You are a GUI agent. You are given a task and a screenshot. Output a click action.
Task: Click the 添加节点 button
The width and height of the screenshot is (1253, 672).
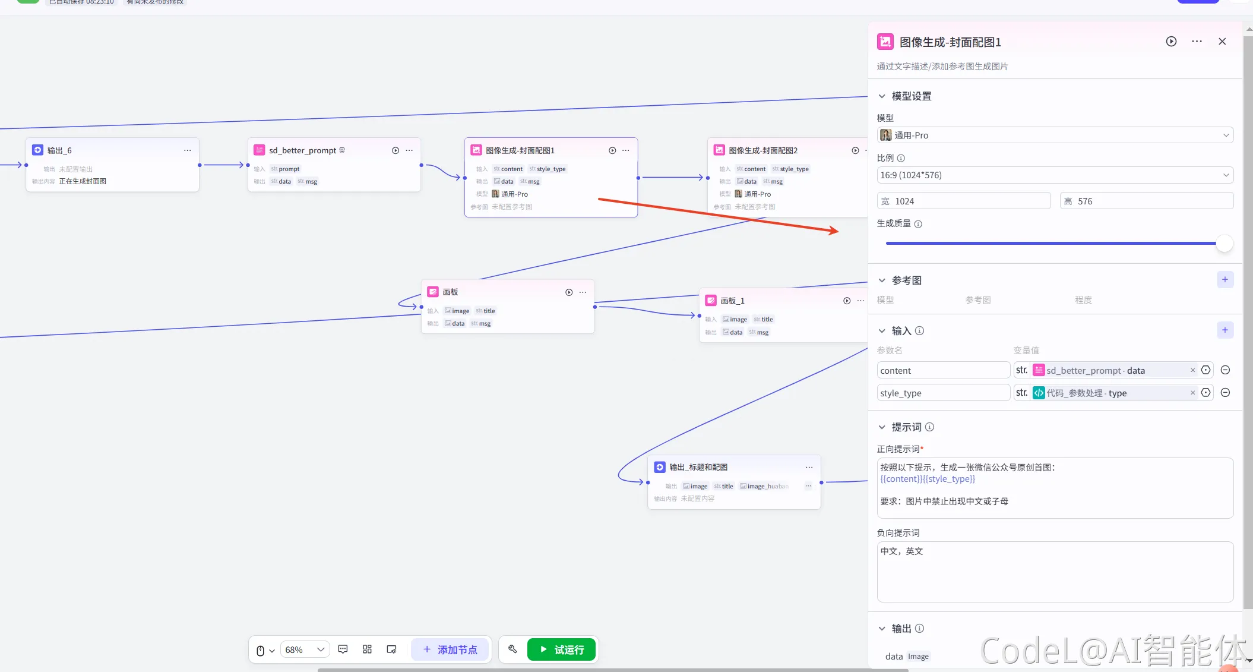click(x=450, y=649)
